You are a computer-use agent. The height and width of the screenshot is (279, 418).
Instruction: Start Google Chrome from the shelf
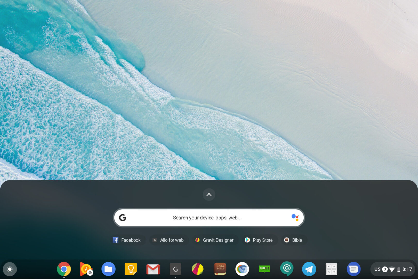coord(64,269)
